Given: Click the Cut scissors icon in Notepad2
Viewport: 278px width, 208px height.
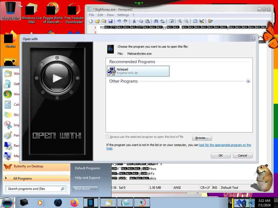Looking at the screenshot, I should click(x=134, y=21).
